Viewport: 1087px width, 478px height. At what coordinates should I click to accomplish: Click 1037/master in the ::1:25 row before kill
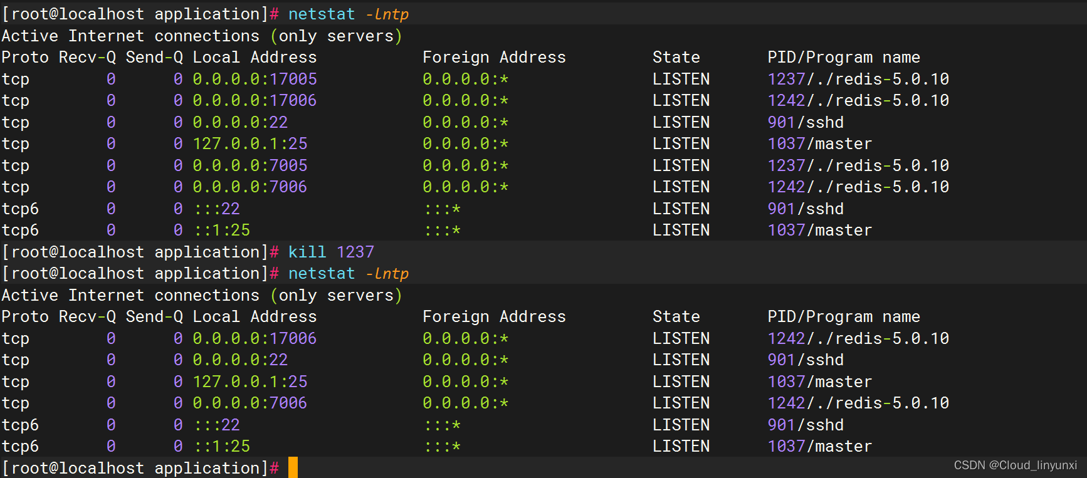(x=820, y=230)
